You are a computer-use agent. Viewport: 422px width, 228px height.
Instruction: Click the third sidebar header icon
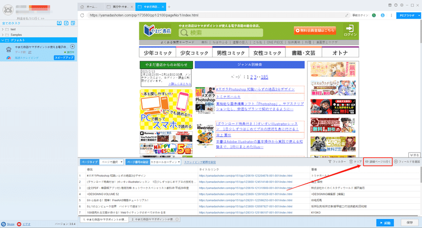(73, 23)
